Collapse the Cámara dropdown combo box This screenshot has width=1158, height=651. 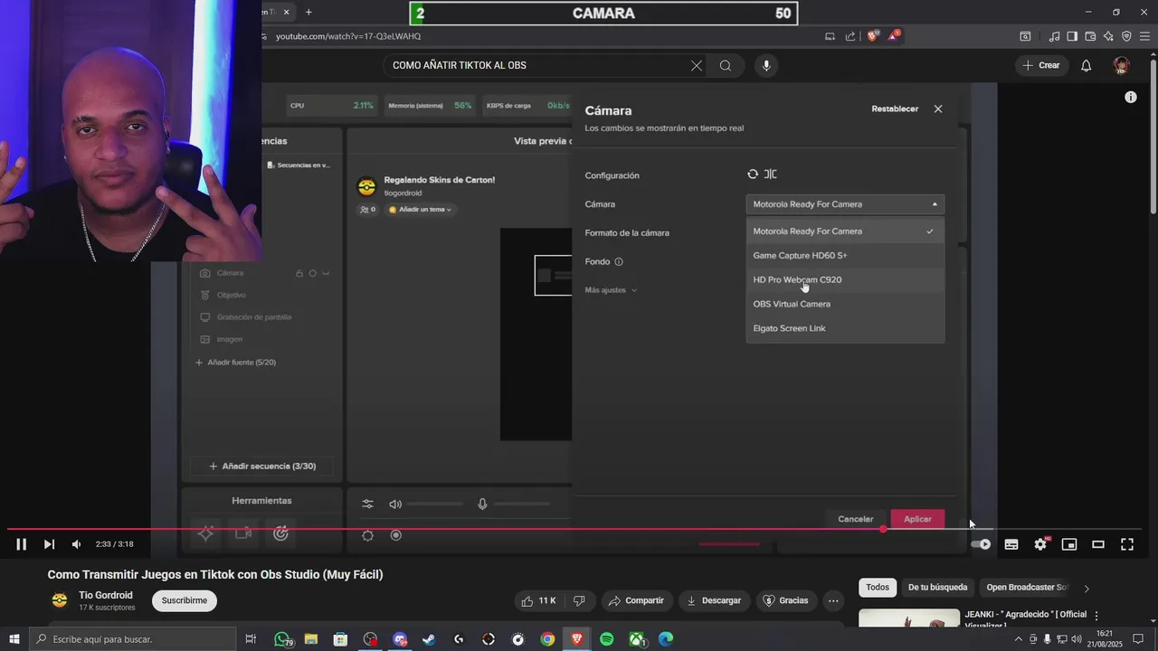pos(845,204)
